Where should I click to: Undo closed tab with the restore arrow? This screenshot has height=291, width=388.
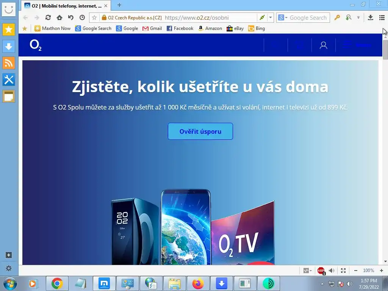tap(71, 17)
